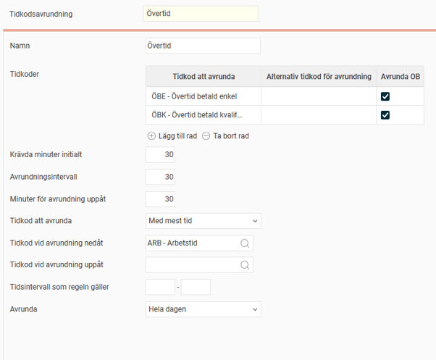Click the Tidsintervall end time field
Viewport: 436px width, 360px height.
click(x=196, y=287)
